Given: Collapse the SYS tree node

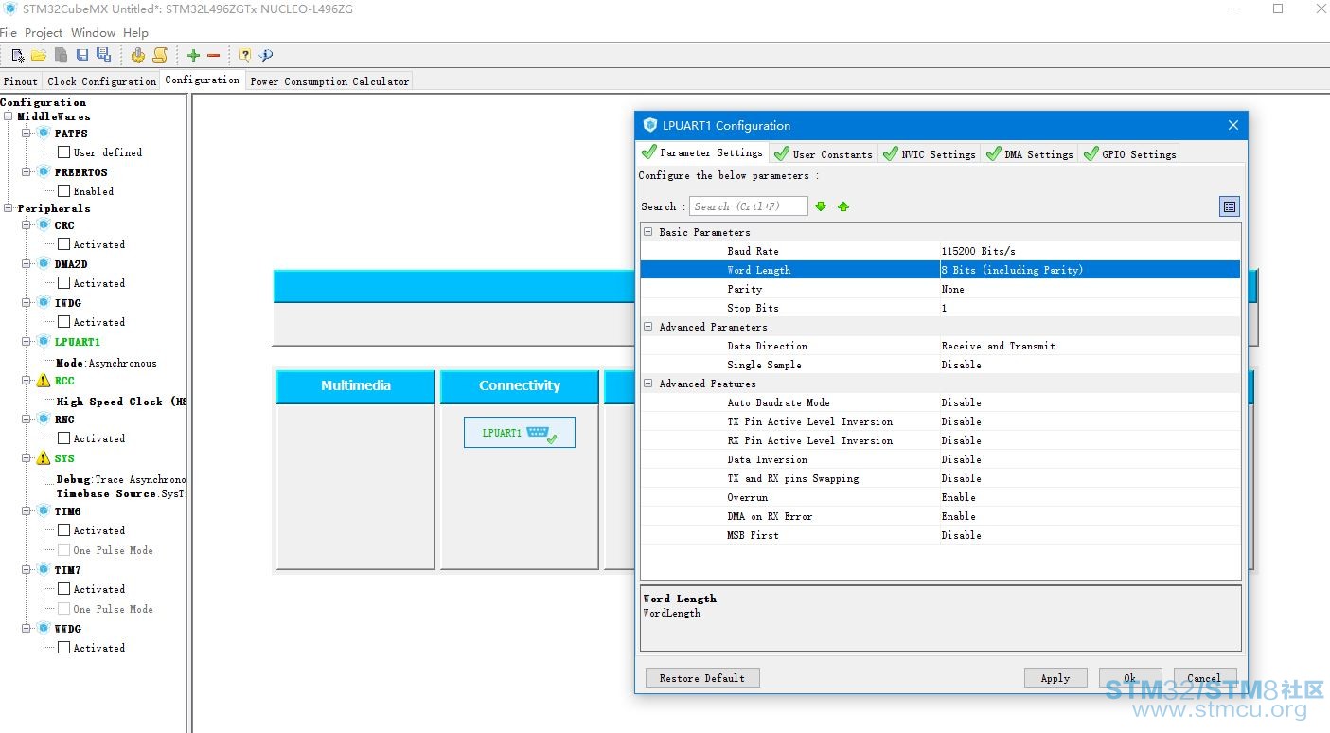Looking at the screenshot, I should (27, 458).
